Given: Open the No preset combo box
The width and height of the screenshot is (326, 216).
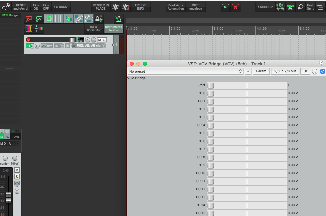Looking at the screenshot, I should click(185, 71).
